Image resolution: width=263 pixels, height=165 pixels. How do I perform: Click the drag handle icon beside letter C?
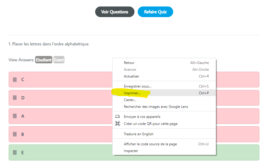pos(15,80)
